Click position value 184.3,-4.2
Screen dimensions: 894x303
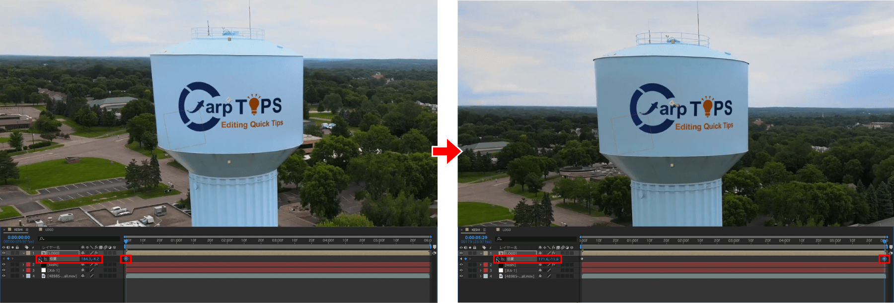tap(90, 259)
